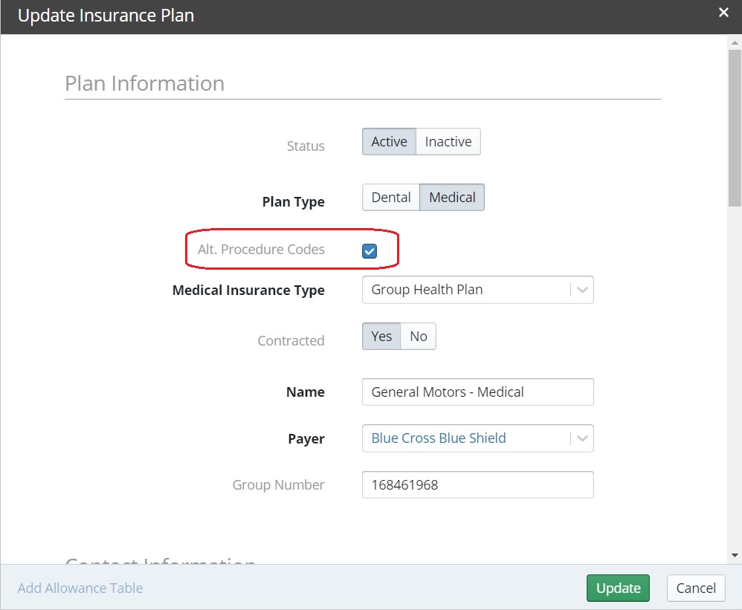Viewport: 742px width, 610px height.
Task: Set the plan Status to Active
Action: pyautogui.click(x=389, y=141)
